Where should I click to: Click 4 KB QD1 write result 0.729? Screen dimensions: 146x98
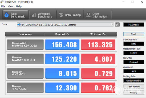98,73
